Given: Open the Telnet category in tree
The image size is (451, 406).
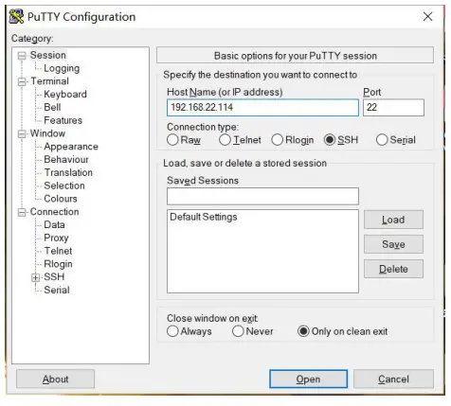Looking at the screenshot, I should tap(58, 251).
